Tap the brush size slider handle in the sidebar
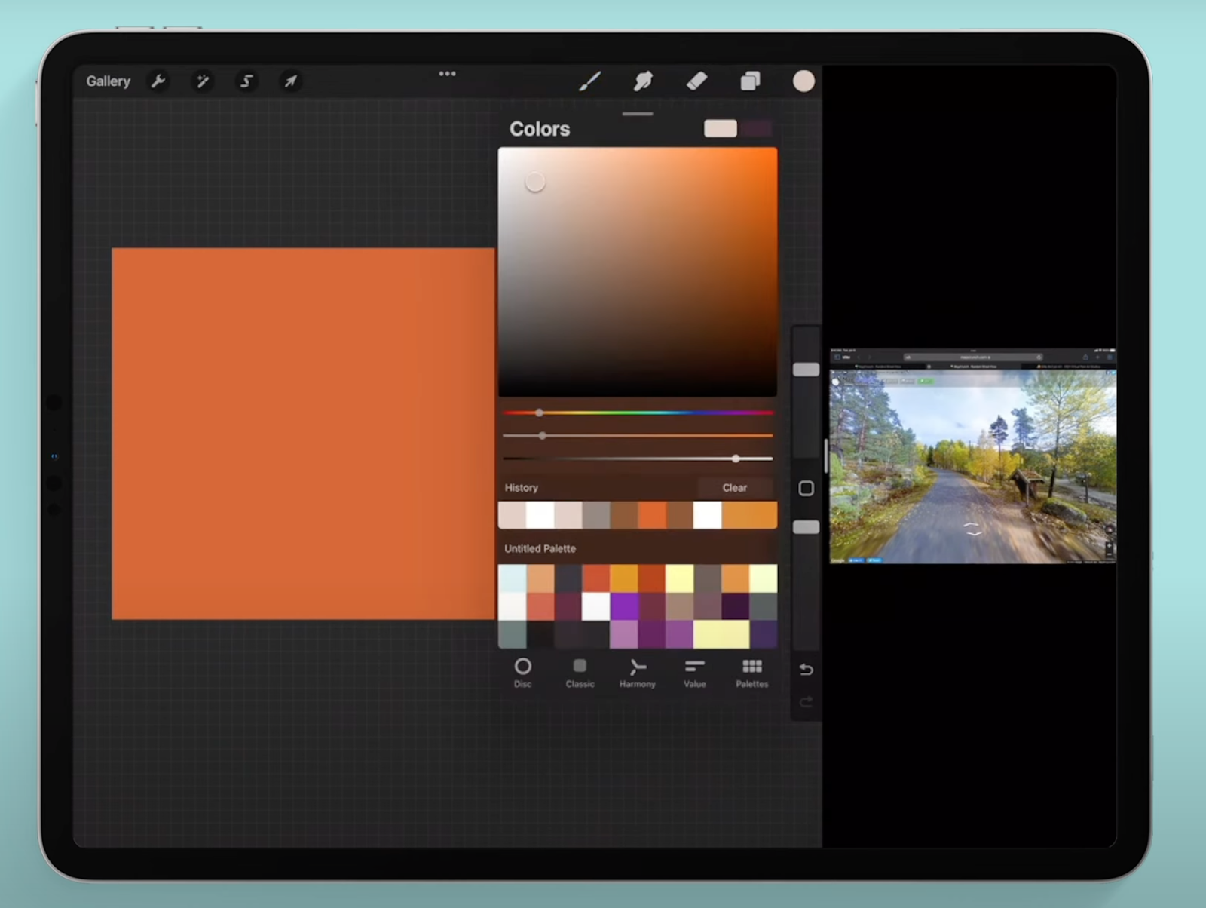 806,370
